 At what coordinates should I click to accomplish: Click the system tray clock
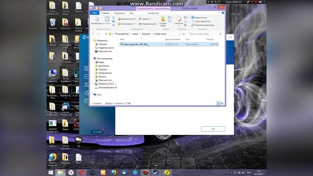tap(259, 173)
